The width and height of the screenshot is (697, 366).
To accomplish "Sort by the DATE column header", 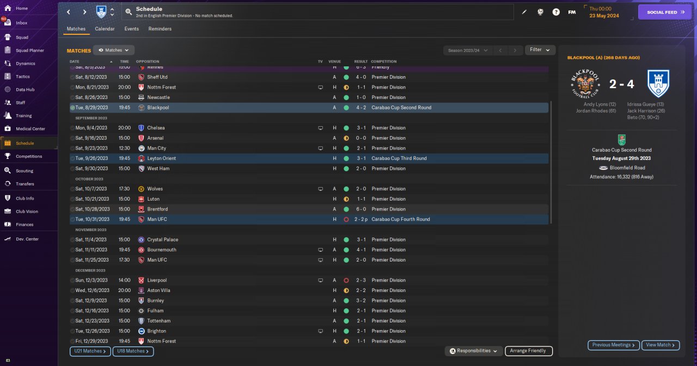I will tap(75, 61).
